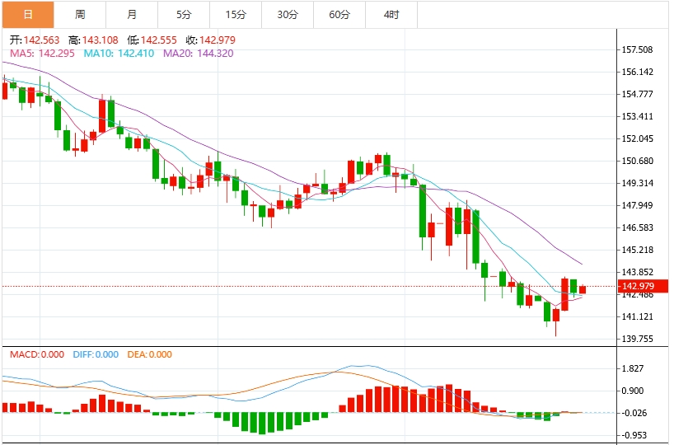Click the 145.218 price axis label
Image resolution: width=674 pixels, height=445 pixels.
point(637,250)
